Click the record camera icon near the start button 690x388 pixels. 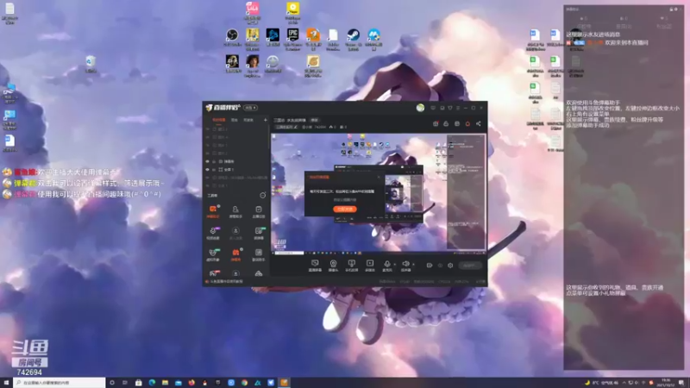[x=429, y=266]
